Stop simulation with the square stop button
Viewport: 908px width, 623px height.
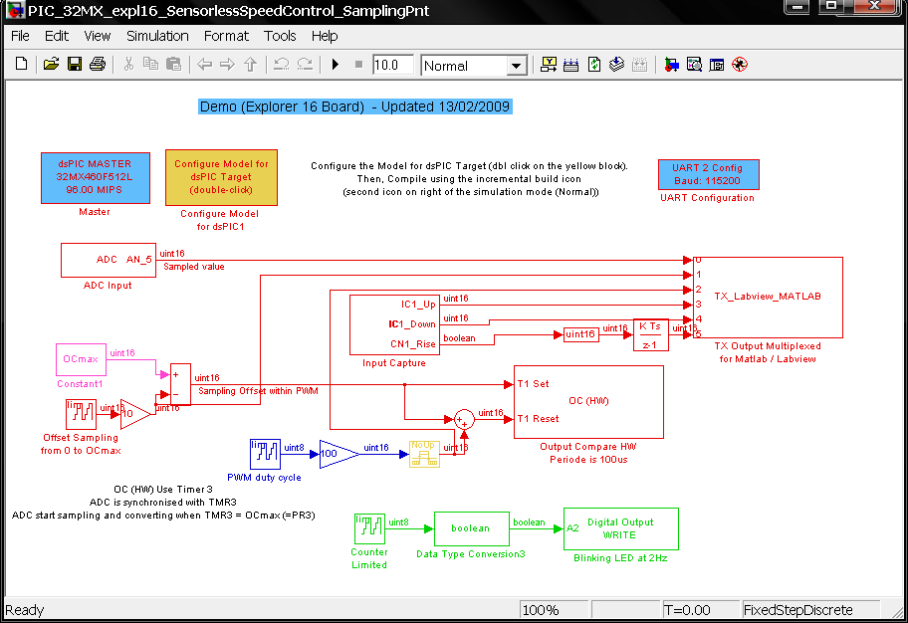click(x=358, y=65)
